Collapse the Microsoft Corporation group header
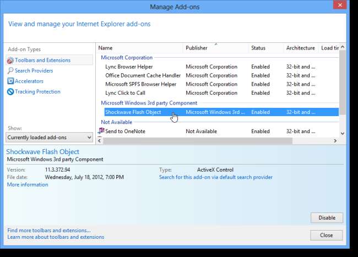Image resolution: width=358 pixels, height=257 pixels. pos(127,57)
